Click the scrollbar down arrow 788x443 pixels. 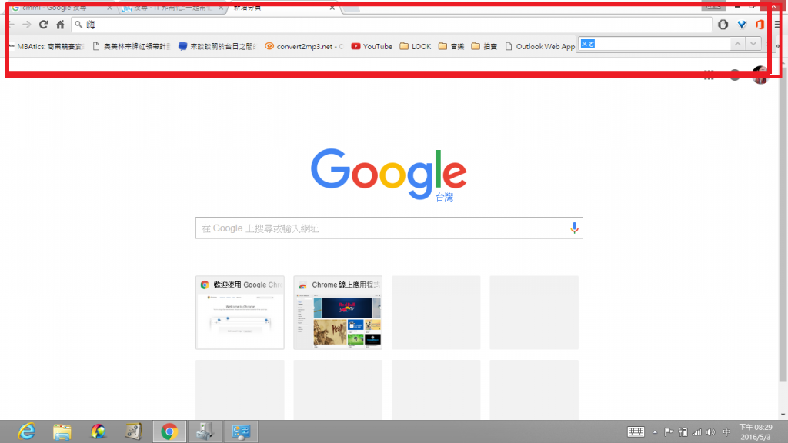(783, 415)
